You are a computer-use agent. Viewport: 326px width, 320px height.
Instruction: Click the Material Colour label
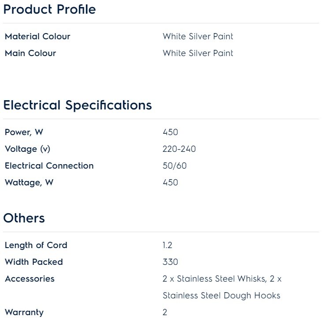tap(37, 37)
